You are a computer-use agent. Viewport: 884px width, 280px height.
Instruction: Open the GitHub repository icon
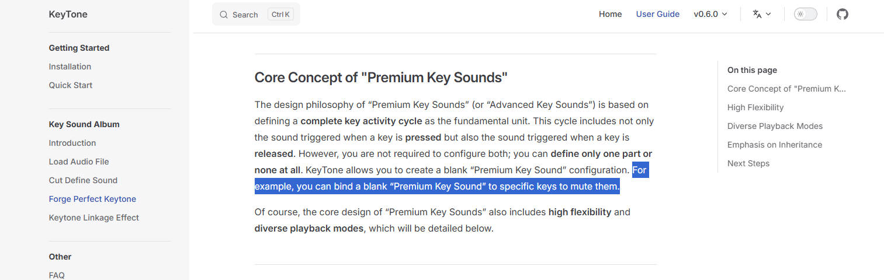click(842, 14)
